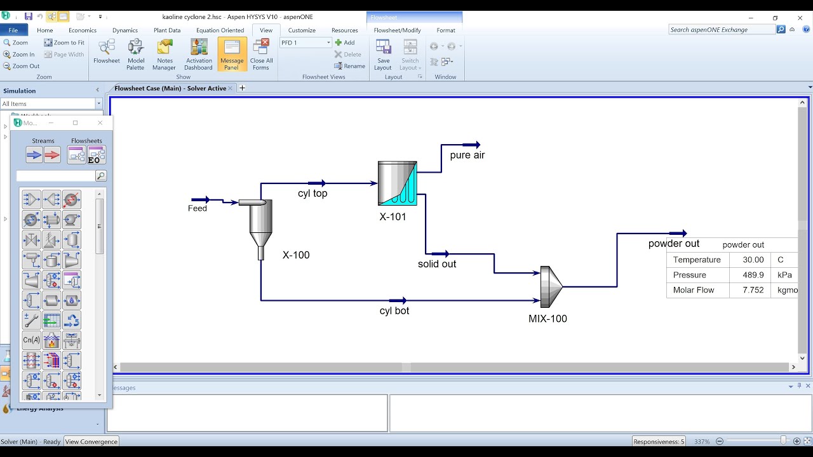Viewport: 813px width, 457px height.
Task: Select the fired heater icon in palette
Action: pyautogui.click(x=51, y=340)
